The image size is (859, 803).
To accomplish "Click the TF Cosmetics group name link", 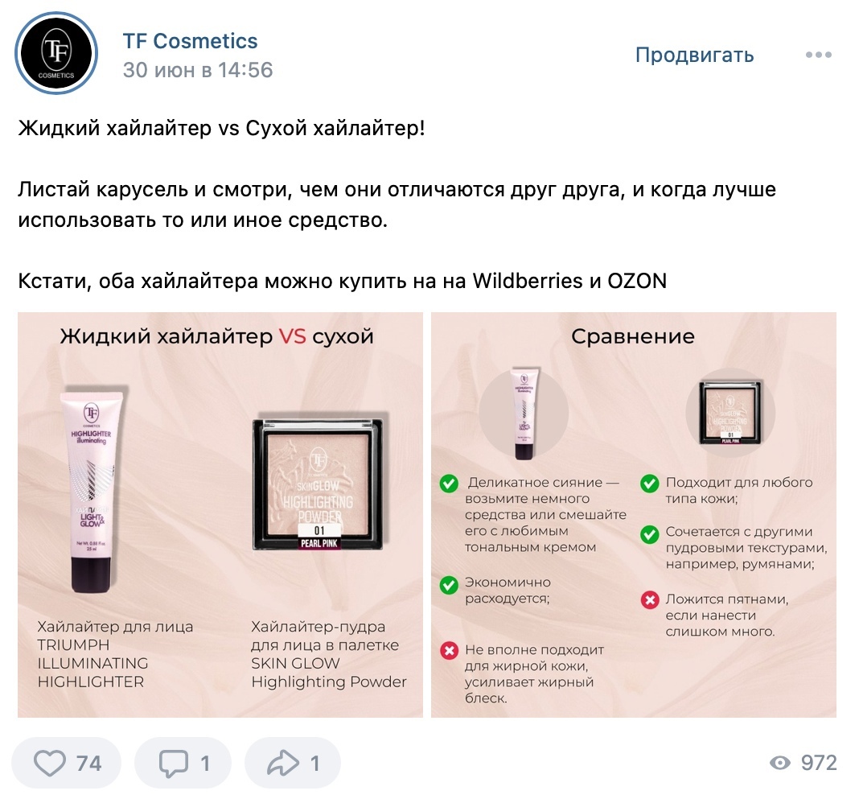I will [x=190, y=41].
